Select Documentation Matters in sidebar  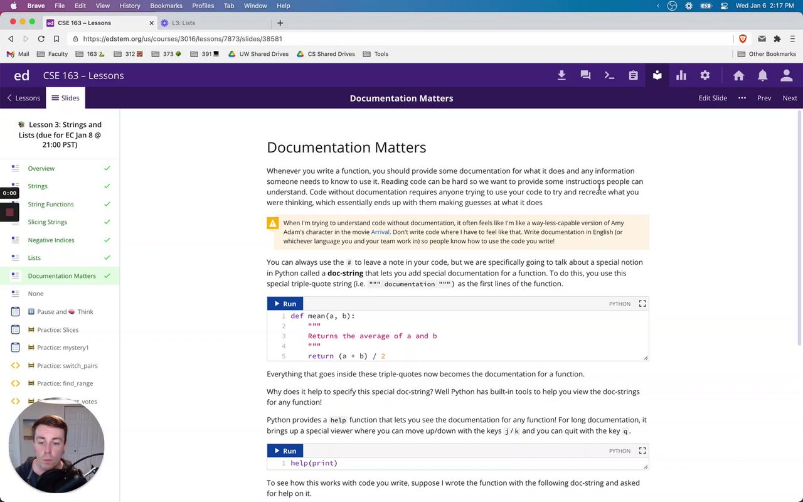click(x=60, y=275)
